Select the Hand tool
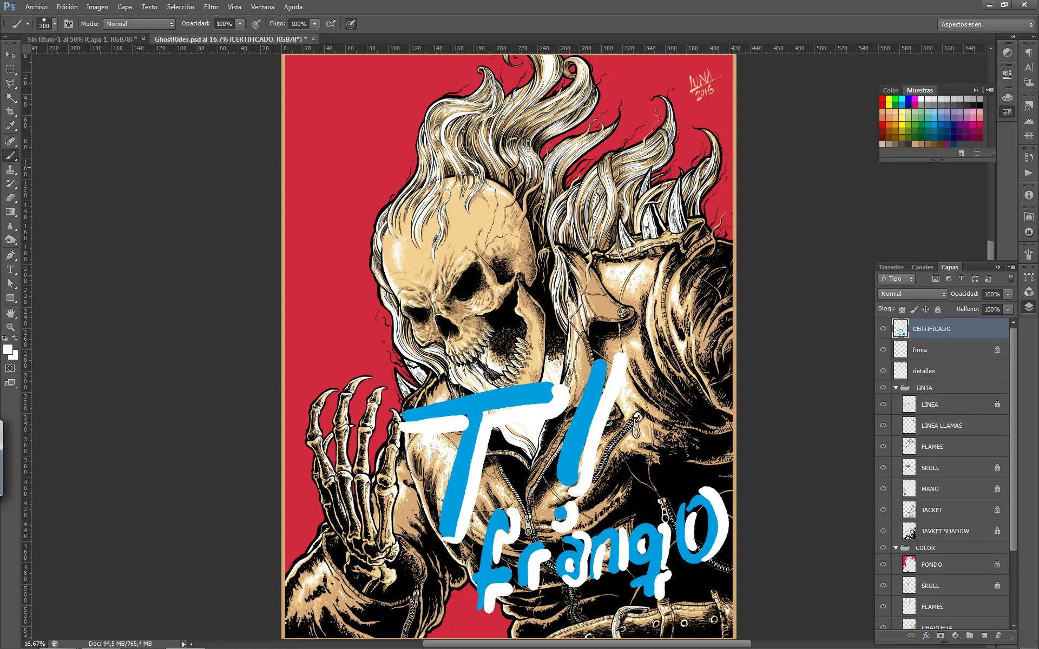This screenshot has height=649, width=1039. [10, 313]
